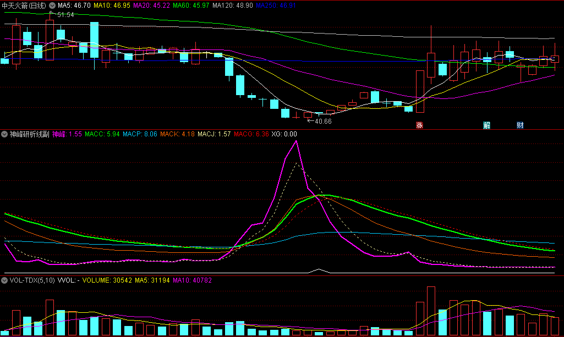The height and width of the screenshot is (337, 564).
Task: Click the volume MA5: 31194 value
Action: tap(152, 280)
